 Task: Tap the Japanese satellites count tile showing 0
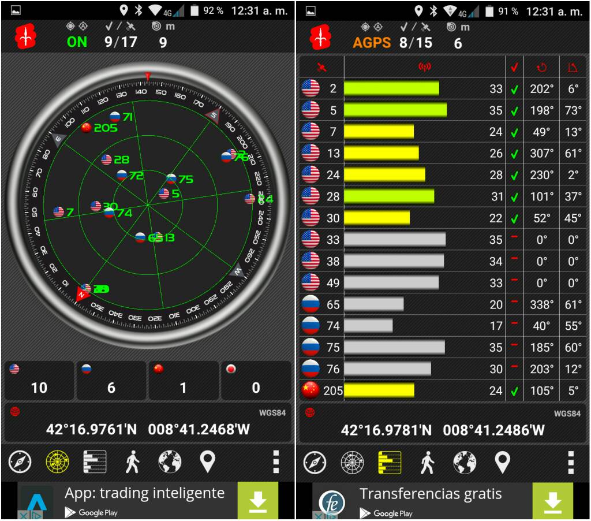tap(256, 380)
